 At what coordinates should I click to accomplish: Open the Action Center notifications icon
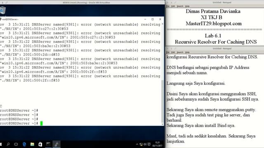[x=149, y=144]
